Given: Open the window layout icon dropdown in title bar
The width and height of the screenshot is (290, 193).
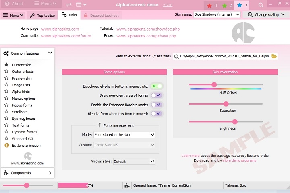Looking at the screenshot, I should [81, 4].
